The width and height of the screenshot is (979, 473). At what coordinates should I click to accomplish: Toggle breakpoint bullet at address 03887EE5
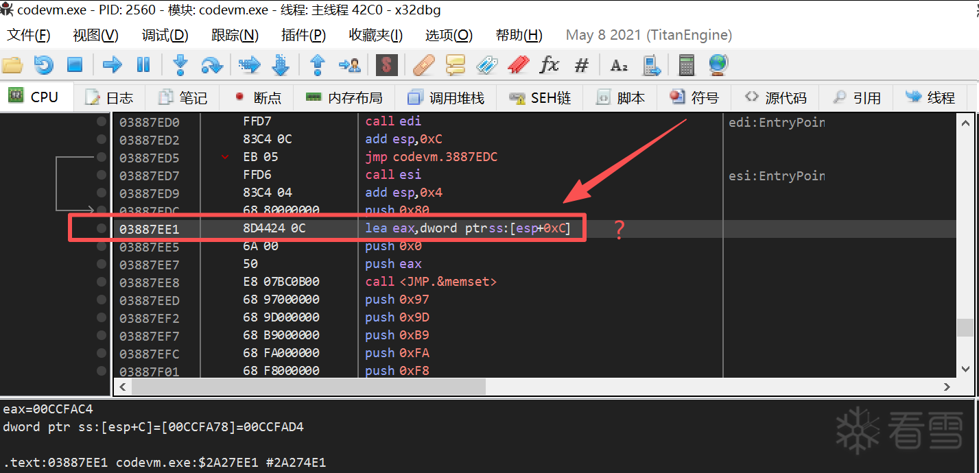point(102,246)
